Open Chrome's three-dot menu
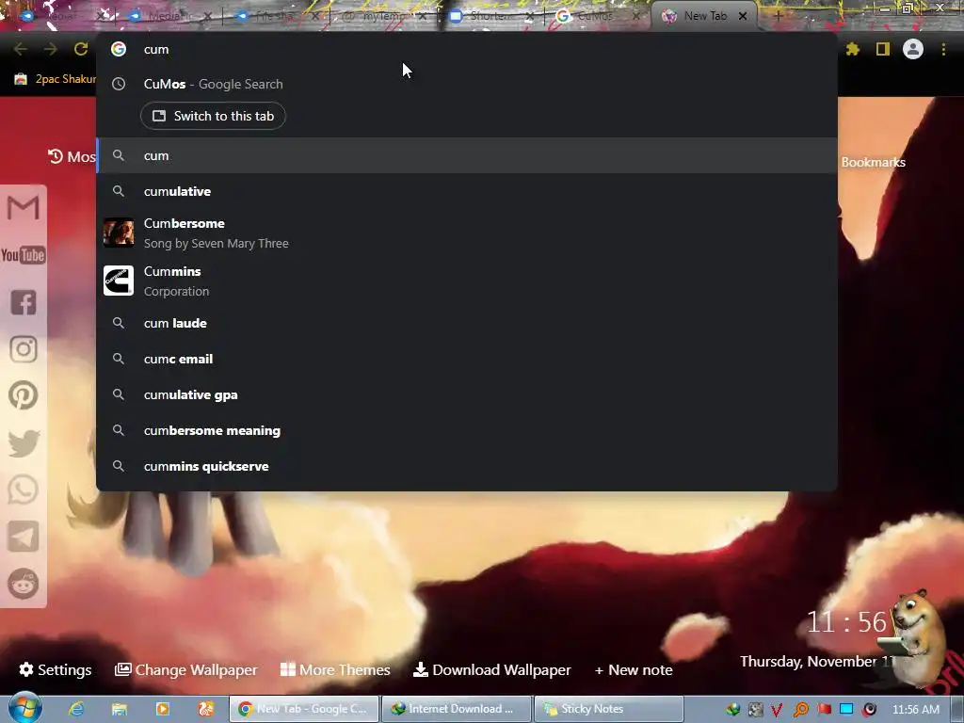Viewport: 964px width, 723px height. click(943, 49)
